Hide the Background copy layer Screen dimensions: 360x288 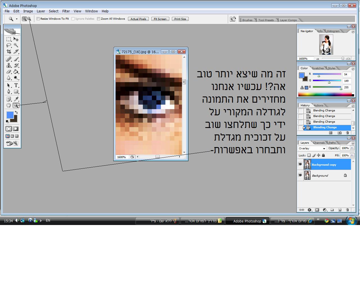300,164
